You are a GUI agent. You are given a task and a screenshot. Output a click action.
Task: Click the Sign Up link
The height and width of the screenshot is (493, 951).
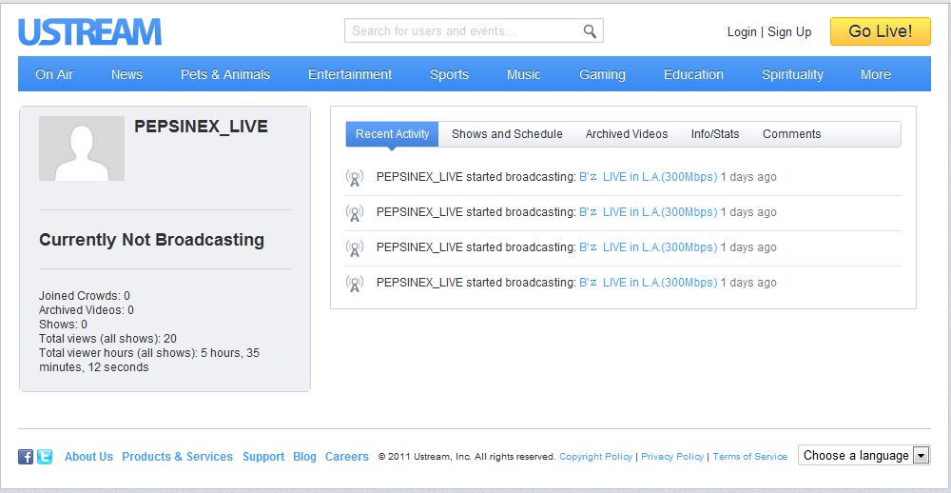point(789,32)
